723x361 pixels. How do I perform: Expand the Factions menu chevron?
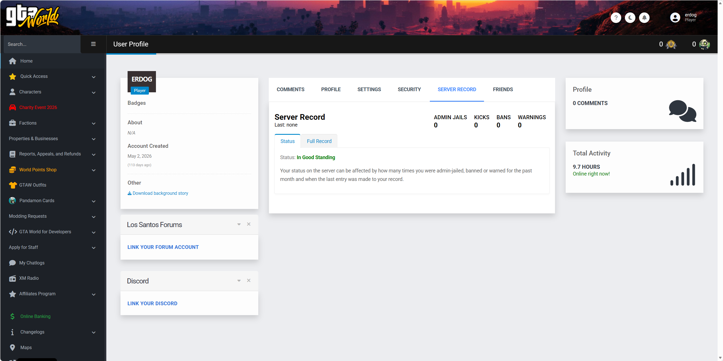click(94, 124)
